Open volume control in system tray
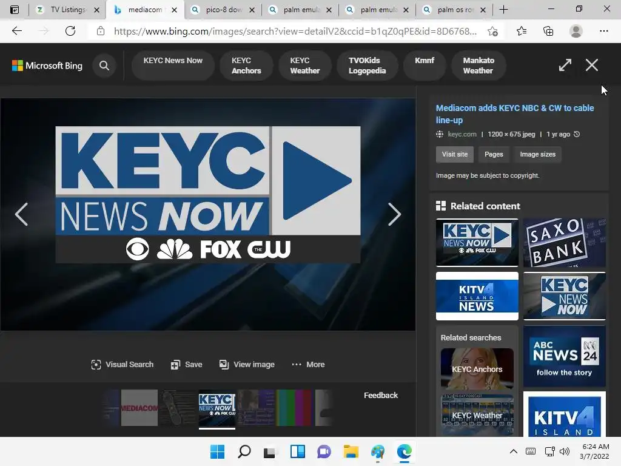This screenshot has width=621, height=466. coord(565,451)
